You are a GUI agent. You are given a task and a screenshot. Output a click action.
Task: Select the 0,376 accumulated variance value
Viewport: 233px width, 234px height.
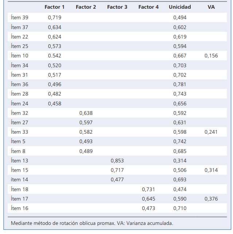point(211,199)
